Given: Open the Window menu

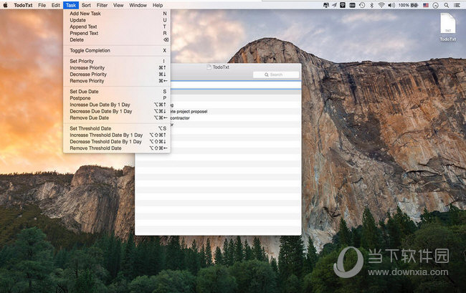Looking at the screenshot, I should pos(138,5).
